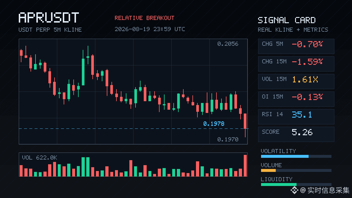Viewport: 352px width, 198px height.
Task: Click the RELATIVE BREAKOUT label
Action: pyautogui.click(x=144, y=18)
